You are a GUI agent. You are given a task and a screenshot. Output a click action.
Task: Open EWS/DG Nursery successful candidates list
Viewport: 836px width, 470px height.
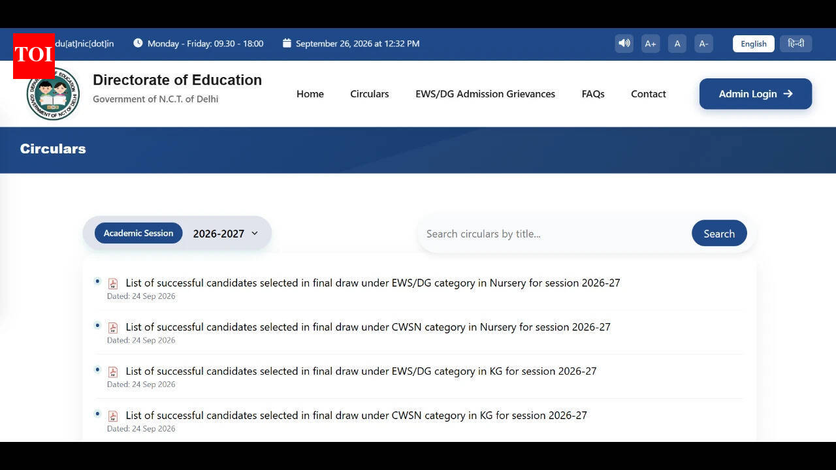pos(373,283)
